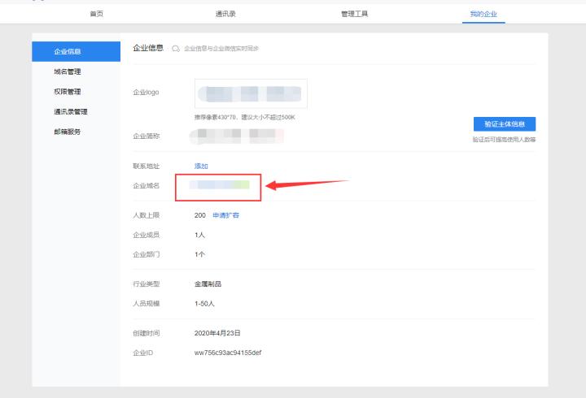Click the 企业部门 value 1个

point(199,254)
